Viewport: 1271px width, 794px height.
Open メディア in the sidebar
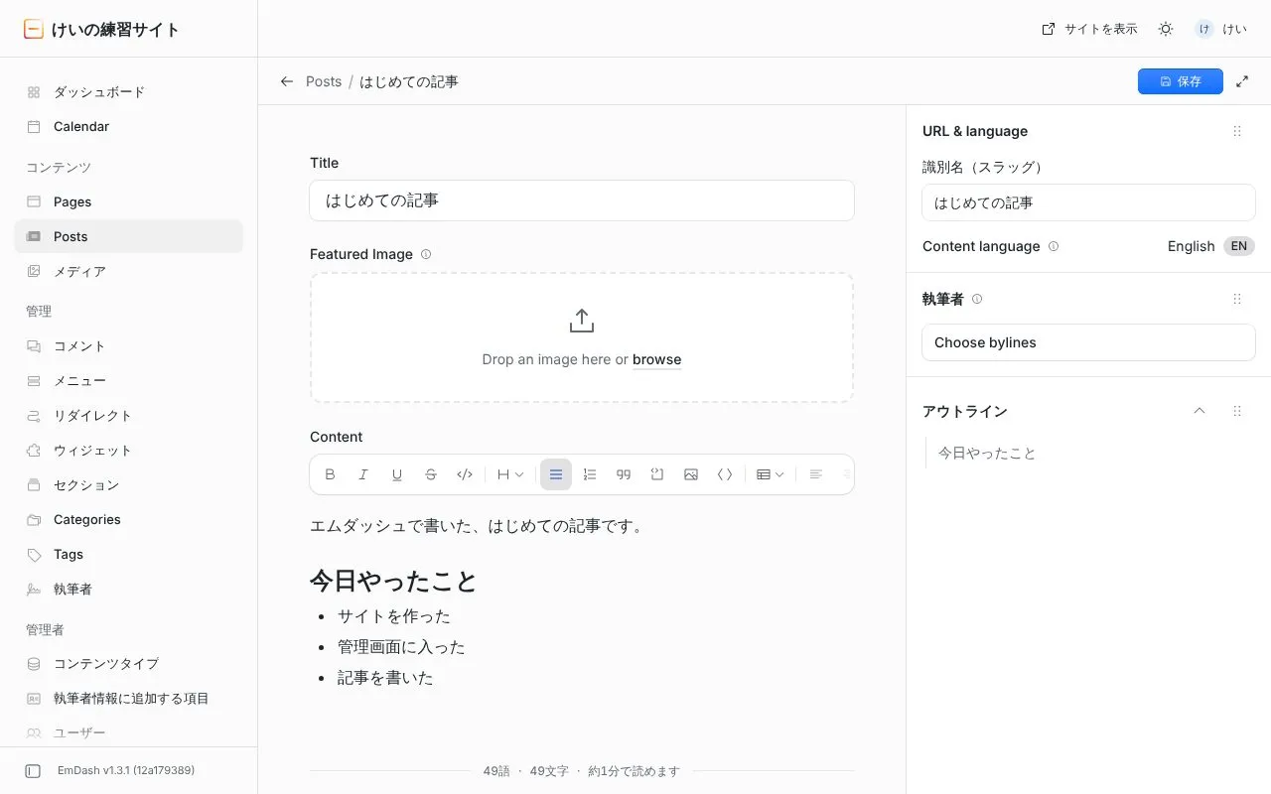[128, 272]
